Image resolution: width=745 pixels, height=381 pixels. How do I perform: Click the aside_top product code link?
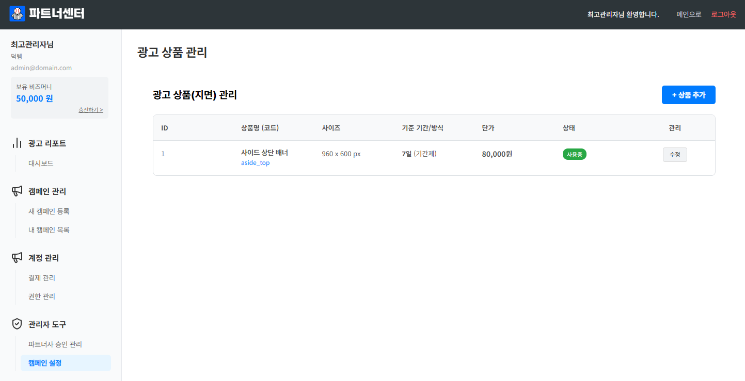click(x=255, y=163)
